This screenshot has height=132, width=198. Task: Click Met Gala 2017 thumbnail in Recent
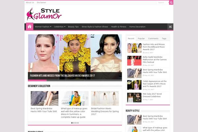click(x=134, y=98)
